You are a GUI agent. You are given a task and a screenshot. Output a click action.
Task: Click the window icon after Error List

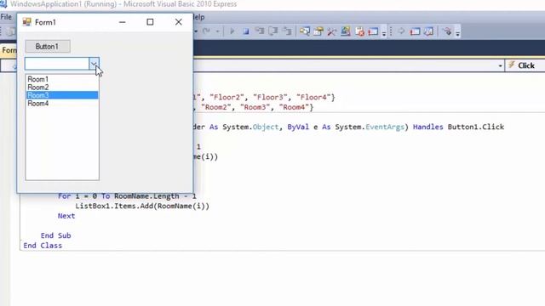pyautogui.click(x=373, y=31)
